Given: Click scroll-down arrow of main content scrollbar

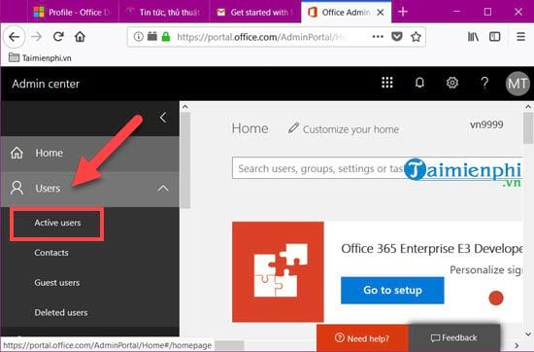Looking at the screenshot, I should pyautogui.click(x=528, y=334).
